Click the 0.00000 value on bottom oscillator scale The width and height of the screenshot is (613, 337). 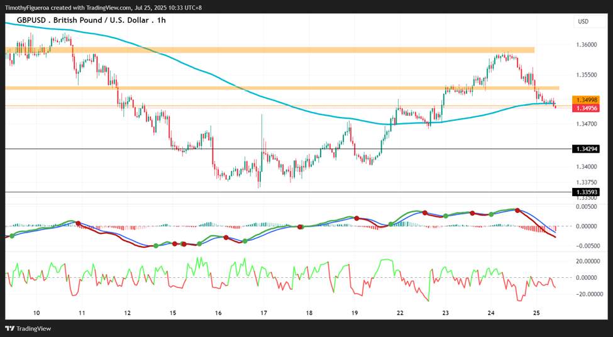click(x=587, y=277)
